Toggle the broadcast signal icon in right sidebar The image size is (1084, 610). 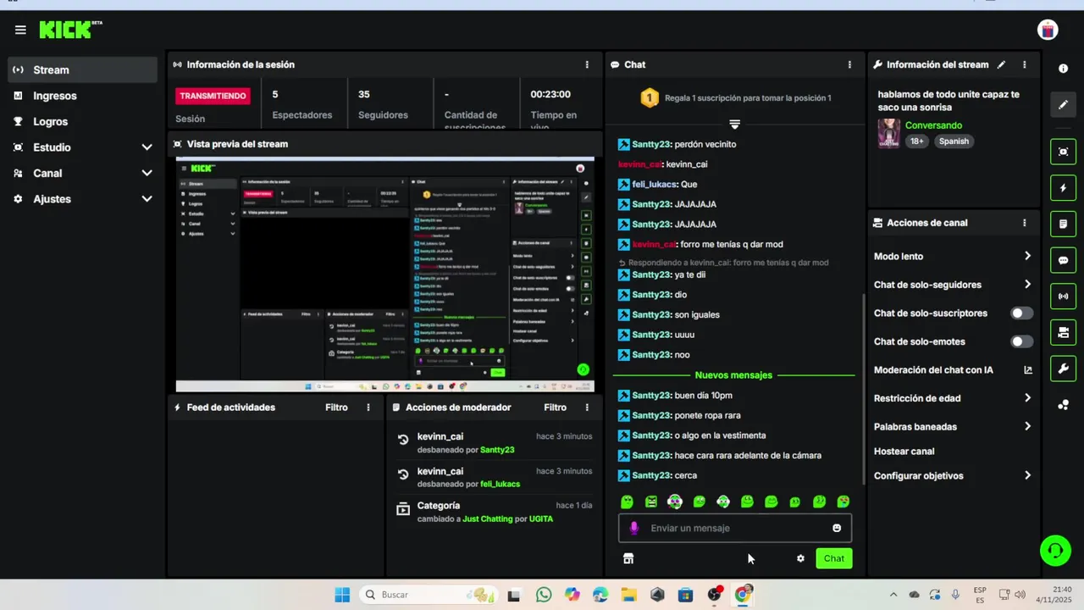point(1064,297)
